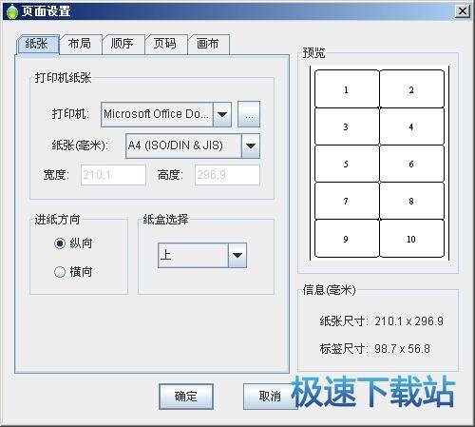Select label 3 in the preview
The image size is (475, 427).
(347, 126)
